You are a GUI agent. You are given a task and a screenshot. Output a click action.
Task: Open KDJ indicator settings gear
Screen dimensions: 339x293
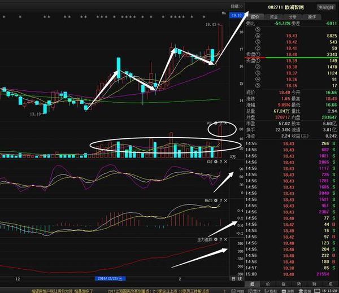216,161
